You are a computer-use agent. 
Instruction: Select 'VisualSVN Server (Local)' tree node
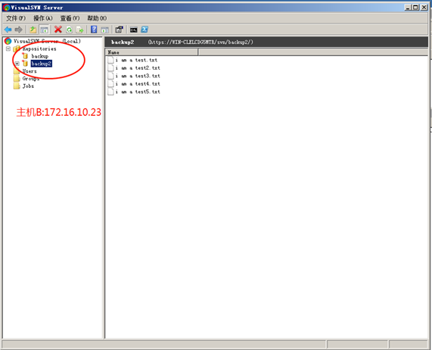click(47, 41)
